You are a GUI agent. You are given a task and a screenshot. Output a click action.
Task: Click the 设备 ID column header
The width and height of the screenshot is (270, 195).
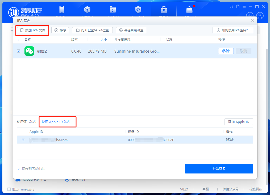click(x=133, y=132)
